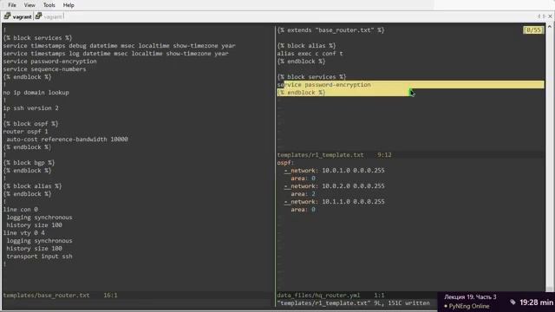This screenshot has width=555, height=312.
Task: Click the 'r1_template.txt 9L, 151C written' message
Action: [x=353, y=303]
